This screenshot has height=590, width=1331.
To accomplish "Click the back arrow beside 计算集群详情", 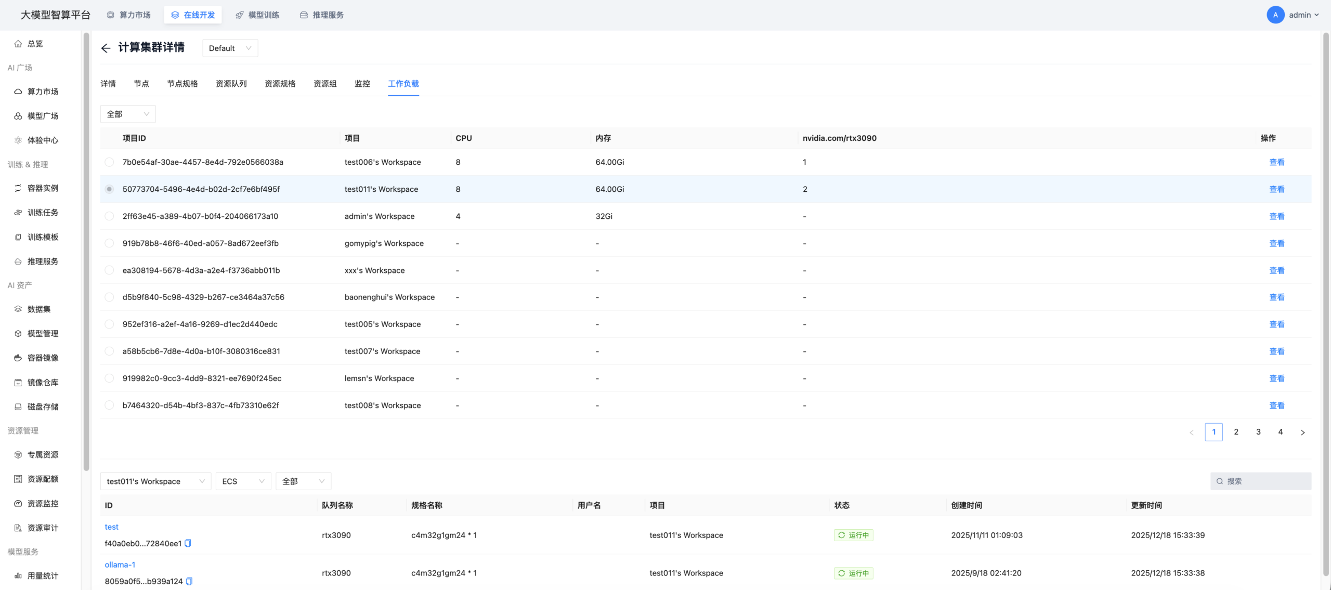I will coord(106,48).
